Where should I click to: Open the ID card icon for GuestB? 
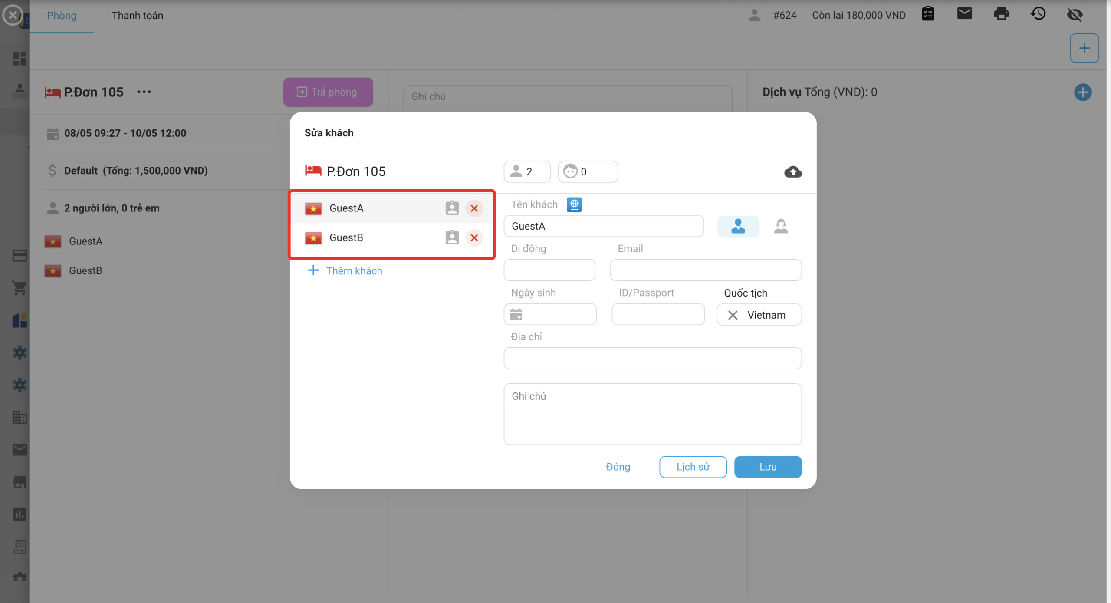click(x=452, y=237)
